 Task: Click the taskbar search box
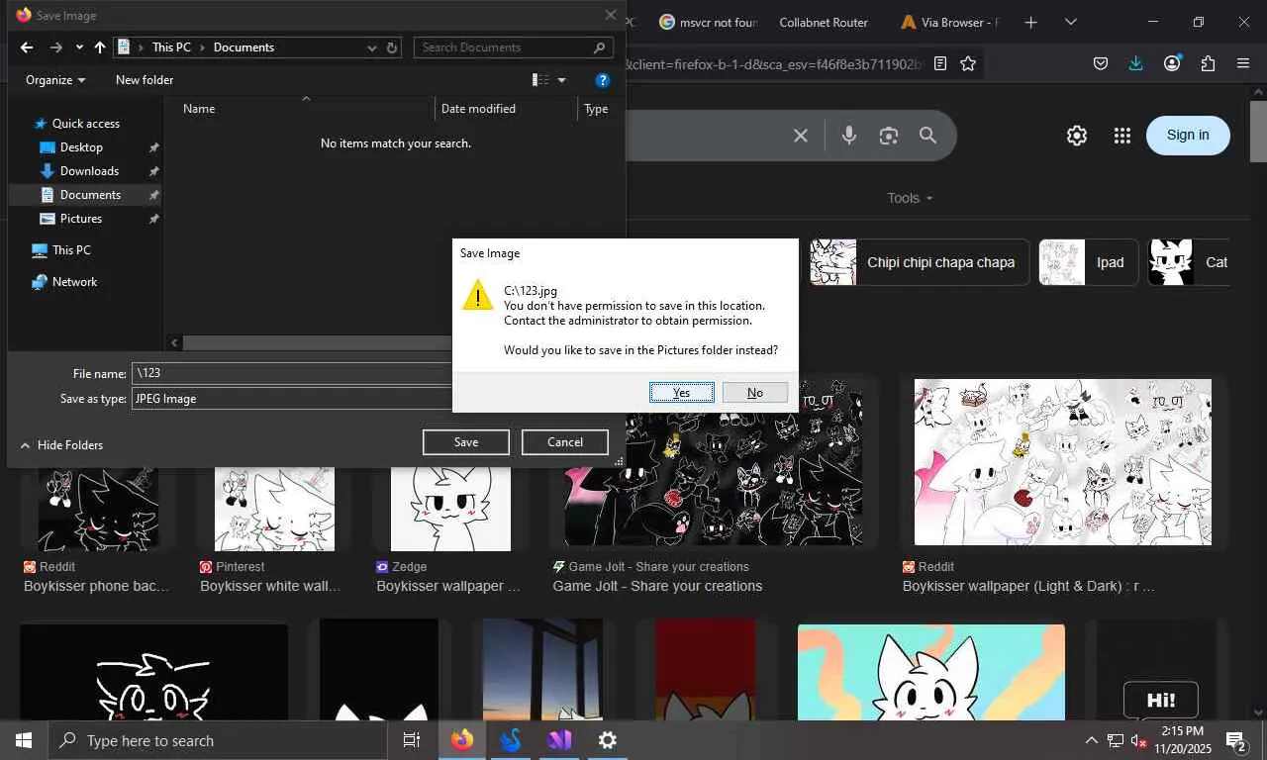[x=217, y=740]
